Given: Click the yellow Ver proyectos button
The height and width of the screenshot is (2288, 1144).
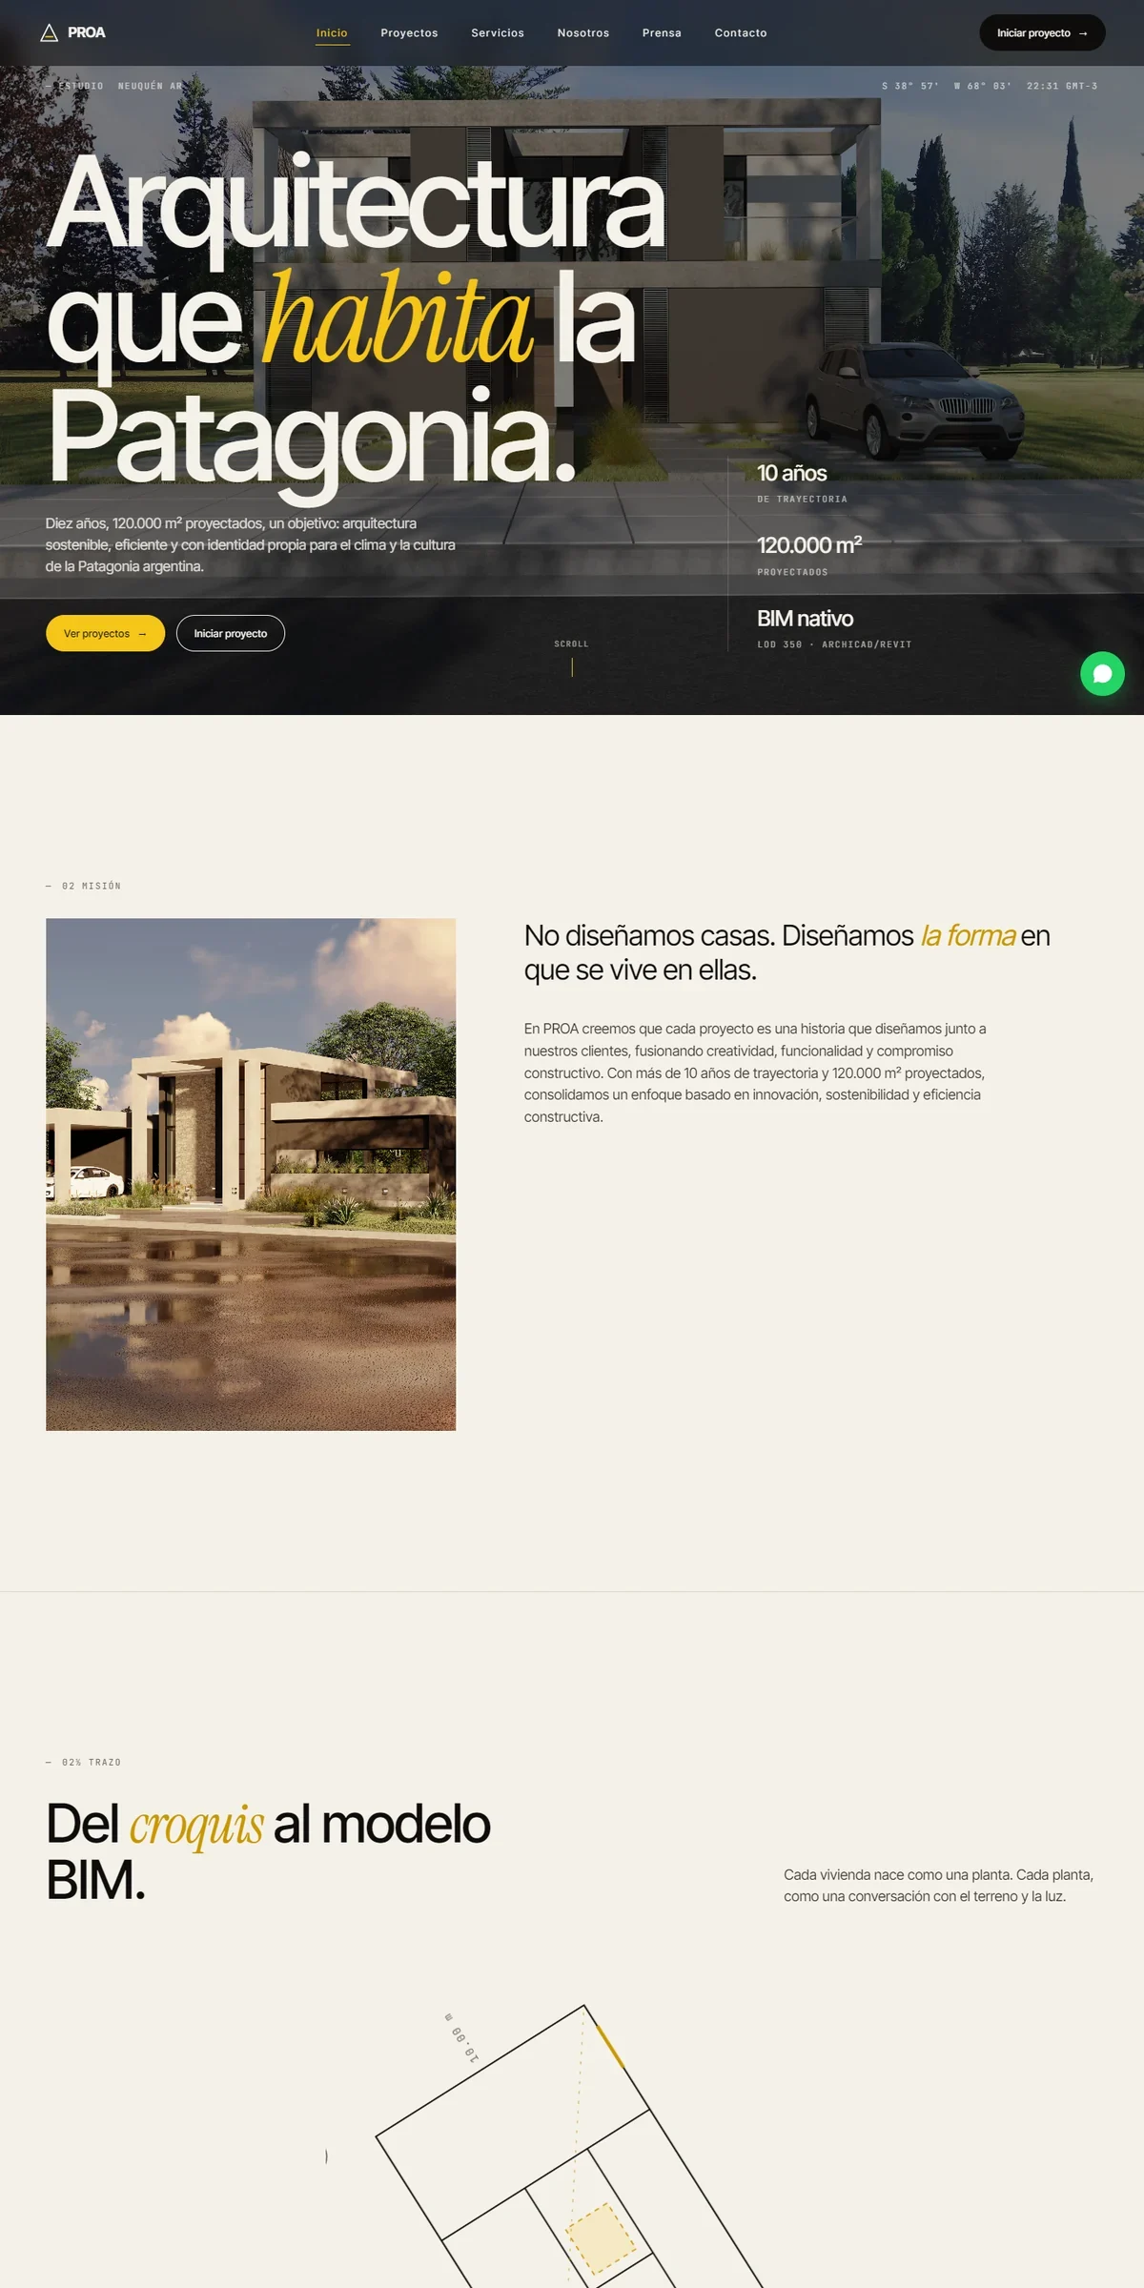Looking at the screenshot, I should point(105,633).
